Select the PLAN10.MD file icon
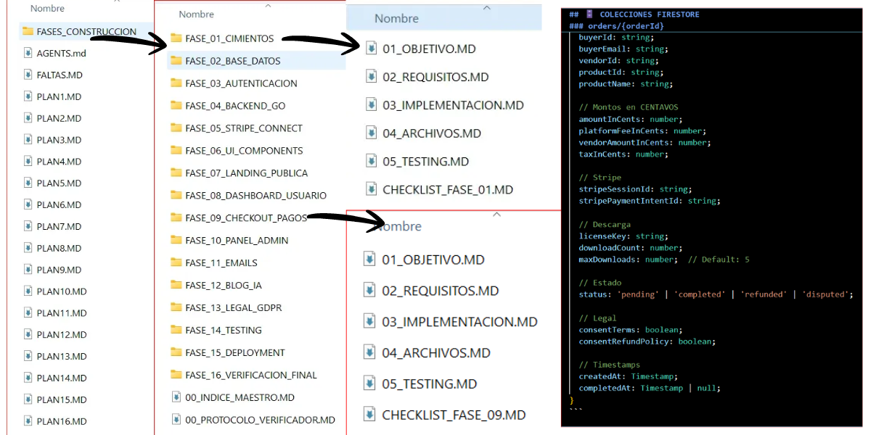 pyautogui.click(x=28, y=291)
